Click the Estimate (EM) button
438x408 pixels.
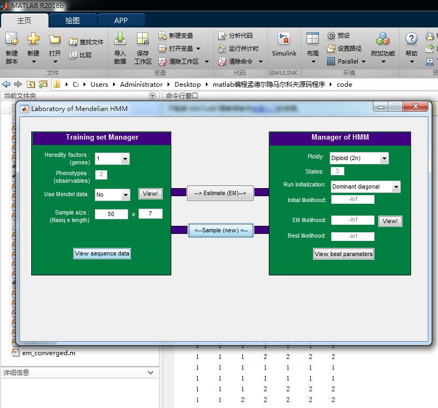pos(220,193)
